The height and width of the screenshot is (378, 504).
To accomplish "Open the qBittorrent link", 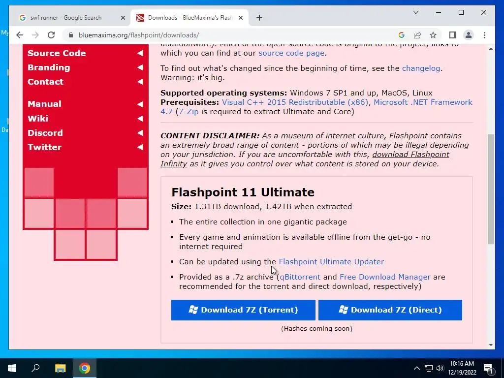I will coord(300,277).
